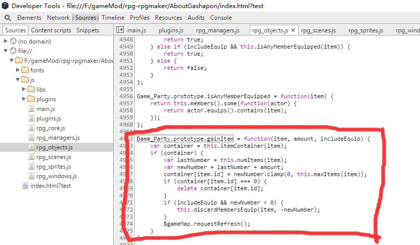420x245 pixels.
Task: Click the plugins folder icon
Action: [x=31, y=99]
